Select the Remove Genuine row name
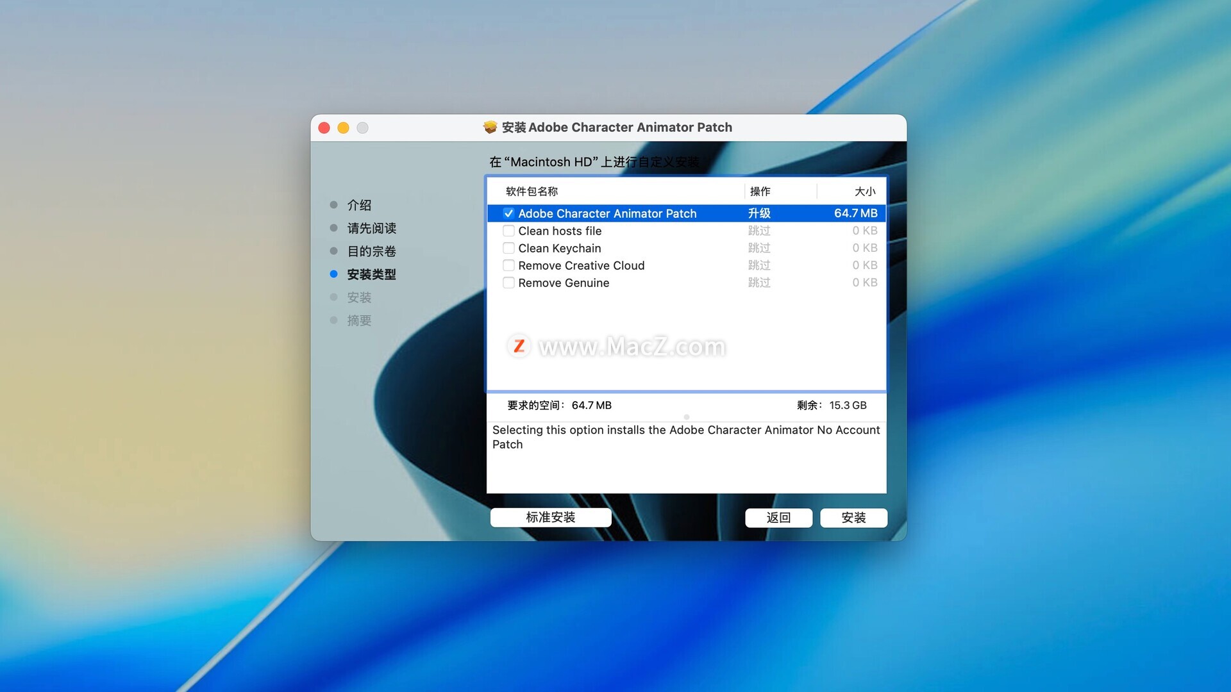The width and height of the screenshot is (1231, 692). click(564, 283)
